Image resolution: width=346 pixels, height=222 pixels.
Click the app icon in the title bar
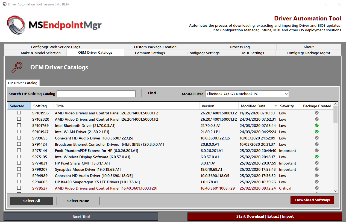tap(4, 4)
